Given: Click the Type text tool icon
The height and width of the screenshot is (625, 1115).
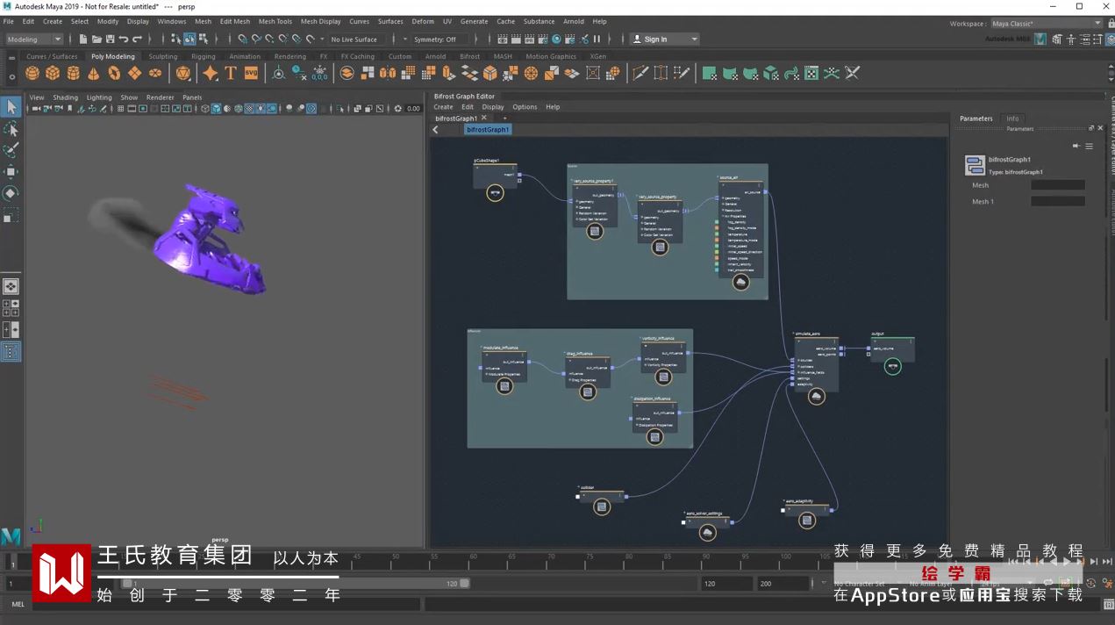Looking at the screenshot, I should coord(231,74).
